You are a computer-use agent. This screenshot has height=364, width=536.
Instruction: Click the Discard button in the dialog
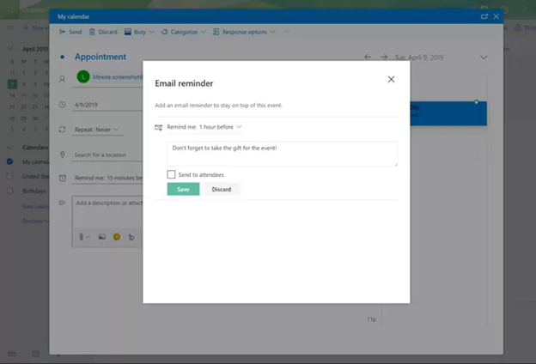click(x=221, y=189)
